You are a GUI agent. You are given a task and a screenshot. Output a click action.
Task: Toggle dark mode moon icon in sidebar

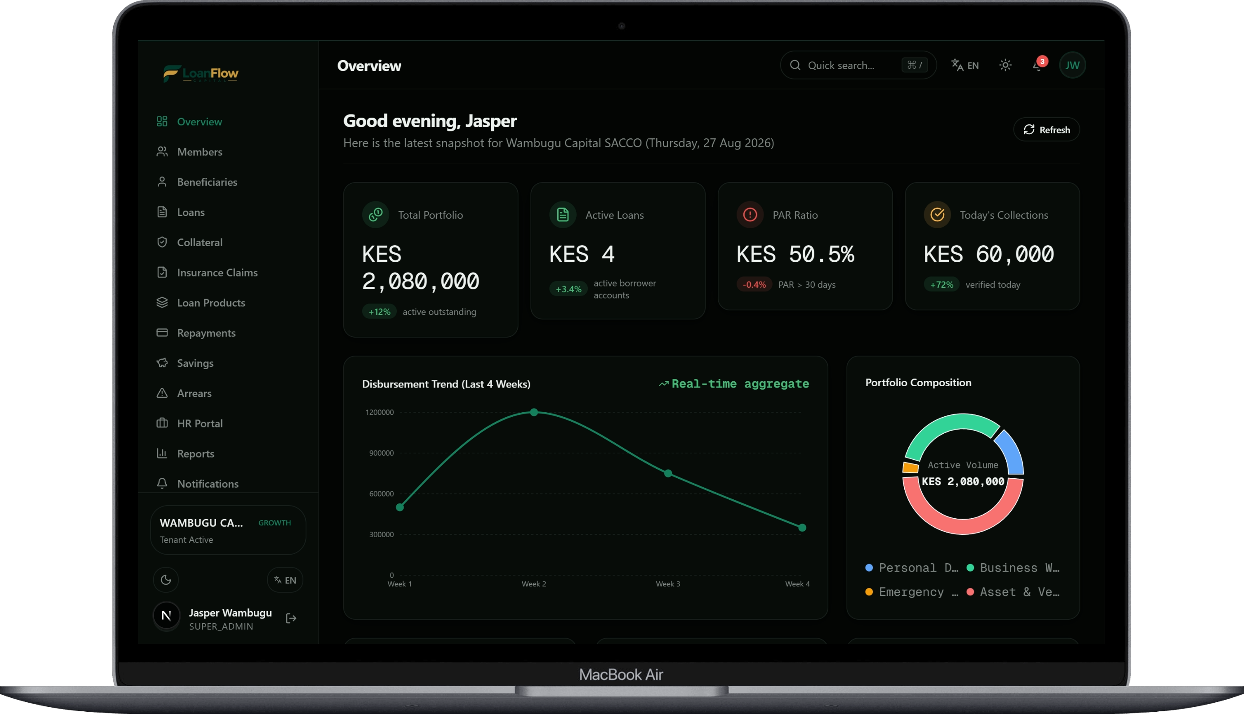pyautogui.click(x=166, y=580)
